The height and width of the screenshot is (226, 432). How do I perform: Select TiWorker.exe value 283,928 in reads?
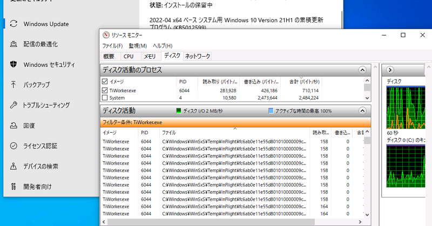(228, 91)
